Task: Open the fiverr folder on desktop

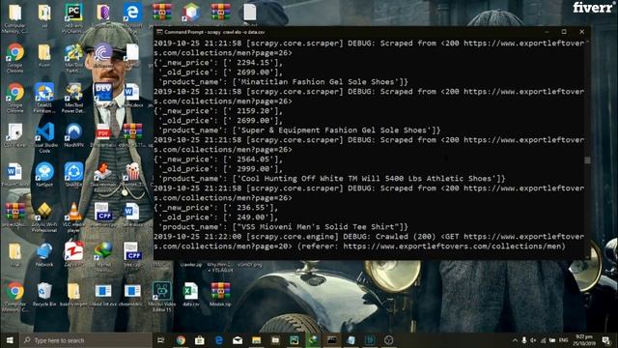Action: [44, 52]
